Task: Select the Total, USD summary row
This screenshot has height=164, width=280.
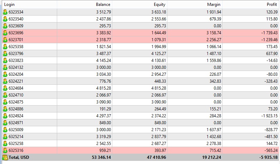Action: coord(140,157)
